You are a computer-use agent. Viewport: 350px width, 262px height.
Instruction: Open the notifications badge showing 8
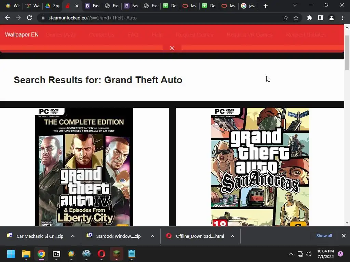[x=340, y=254]
